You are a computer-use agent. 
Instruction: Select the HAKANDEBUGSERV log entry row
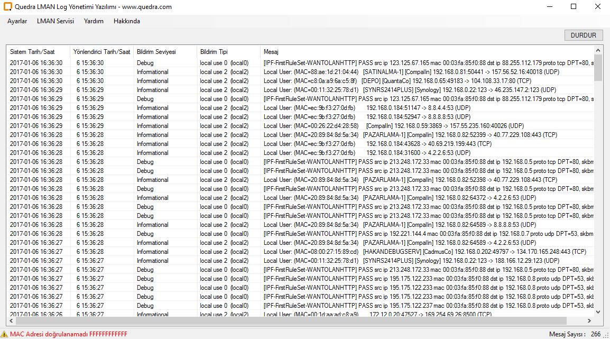[x=317, y=252]
